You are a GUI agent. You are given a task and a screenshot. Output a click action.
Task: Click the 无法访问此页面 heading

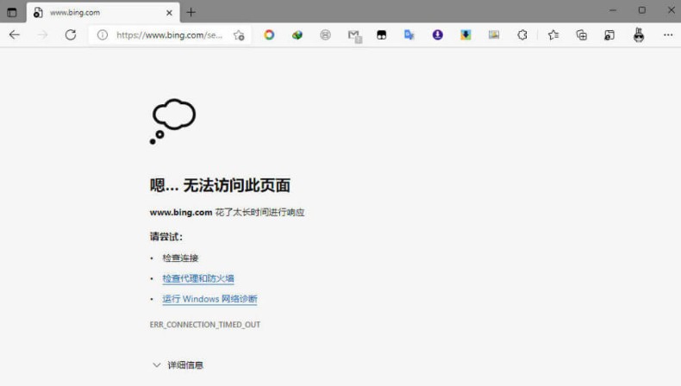[237, 185]
